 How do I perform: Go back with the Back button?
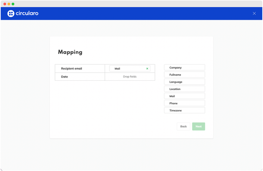coord(183,126)
